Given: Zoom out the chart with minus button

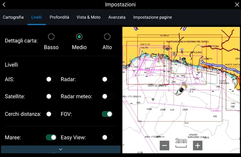Looking at the screenshot, I should 165,145.
